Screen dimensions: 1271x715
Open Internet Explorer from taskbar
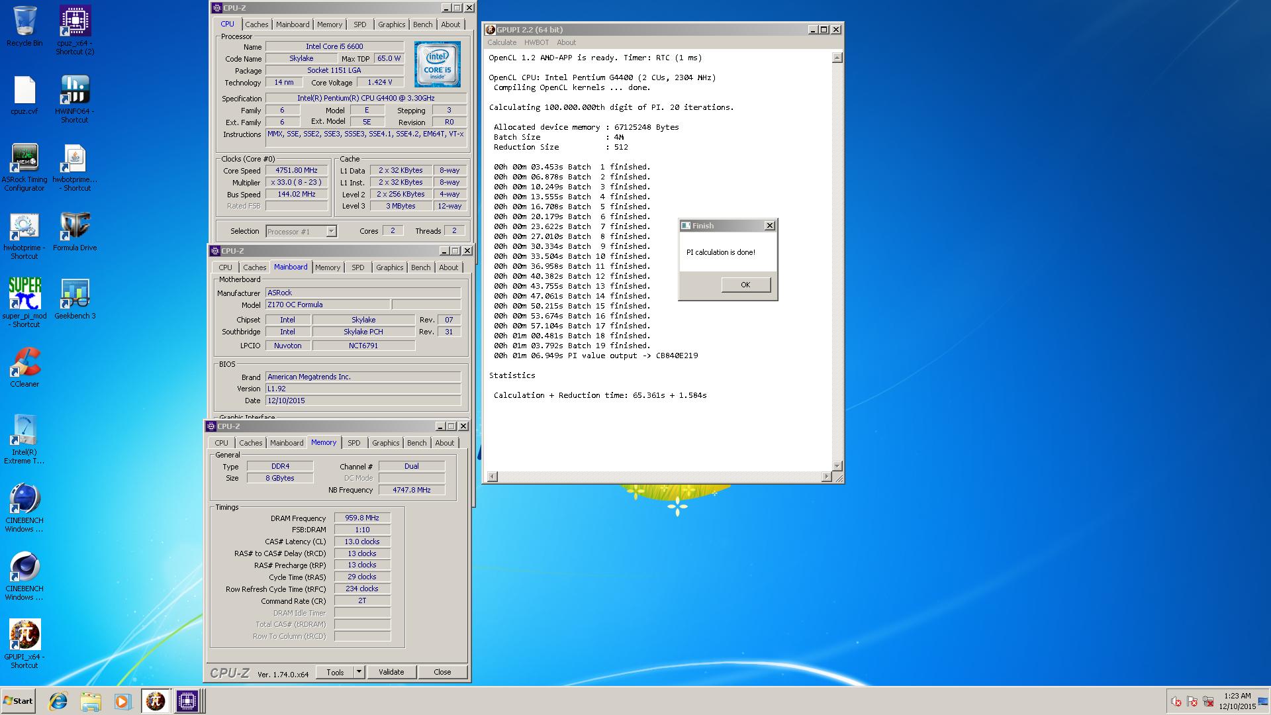[x=58, y=701]
